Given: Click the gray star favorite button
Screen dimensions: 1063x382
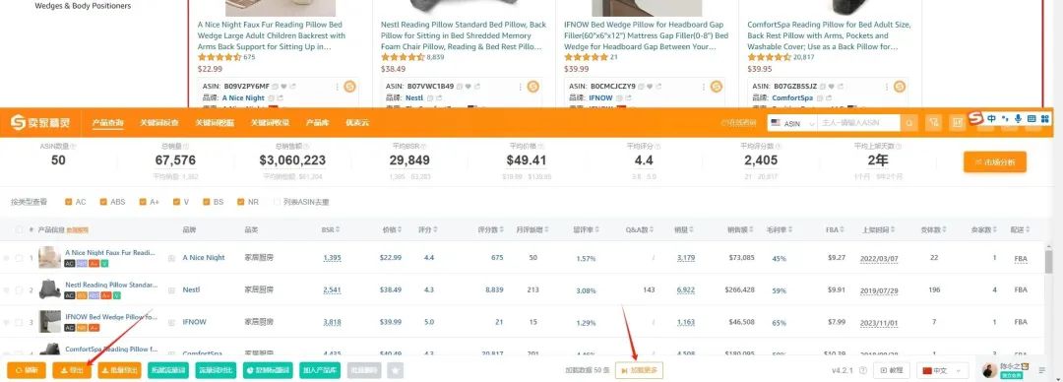Looking at the screenshot, I should (396, 370).
